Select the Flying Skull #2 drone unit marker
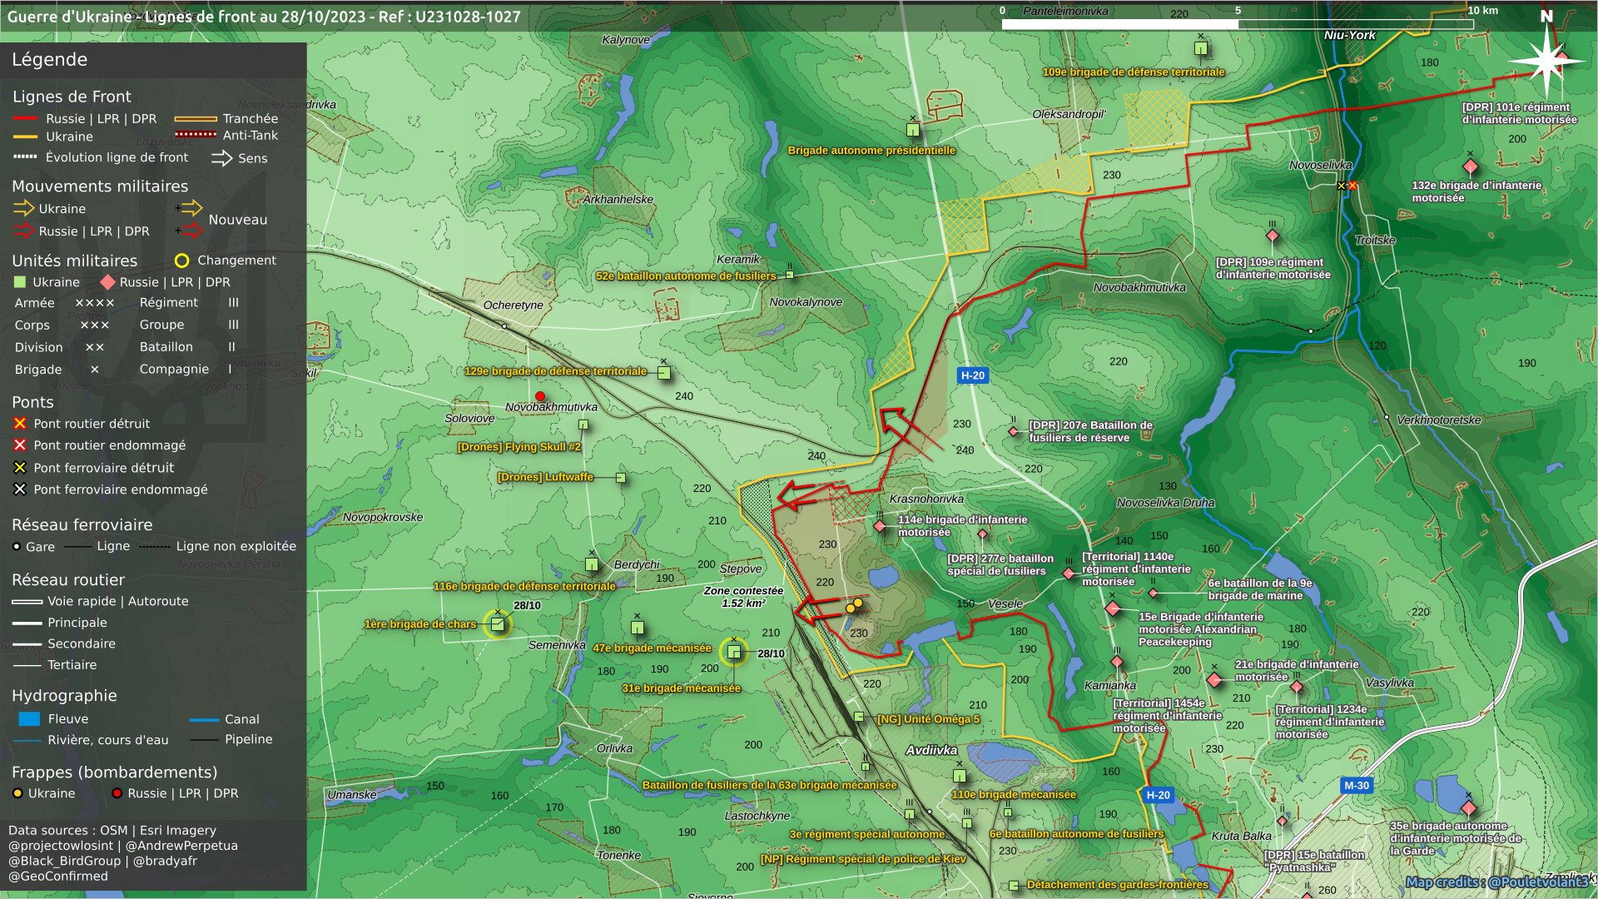1598x899 pixels. pyautogui.click(x=583, y=425)
